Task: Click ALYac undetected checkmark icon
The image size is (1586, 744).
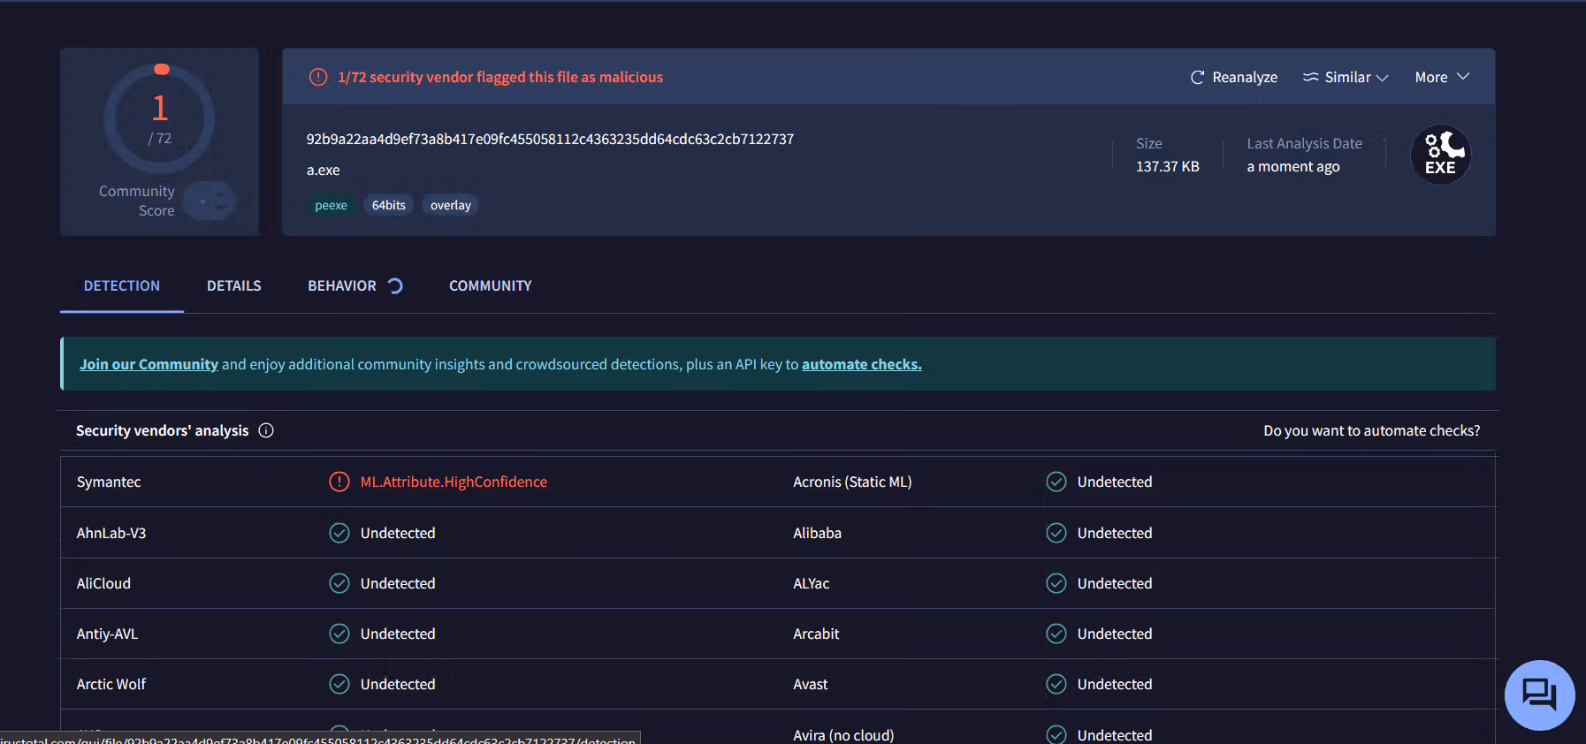Action: tap(1056, 583)
